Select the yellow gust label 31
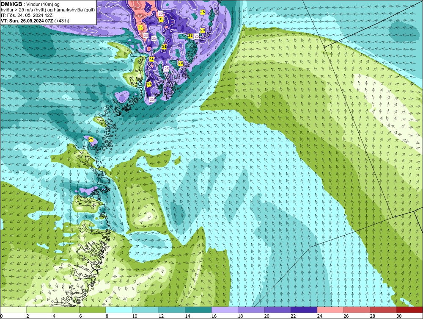Viewport: 423px width, 319px height. click(x=190, y=36)
